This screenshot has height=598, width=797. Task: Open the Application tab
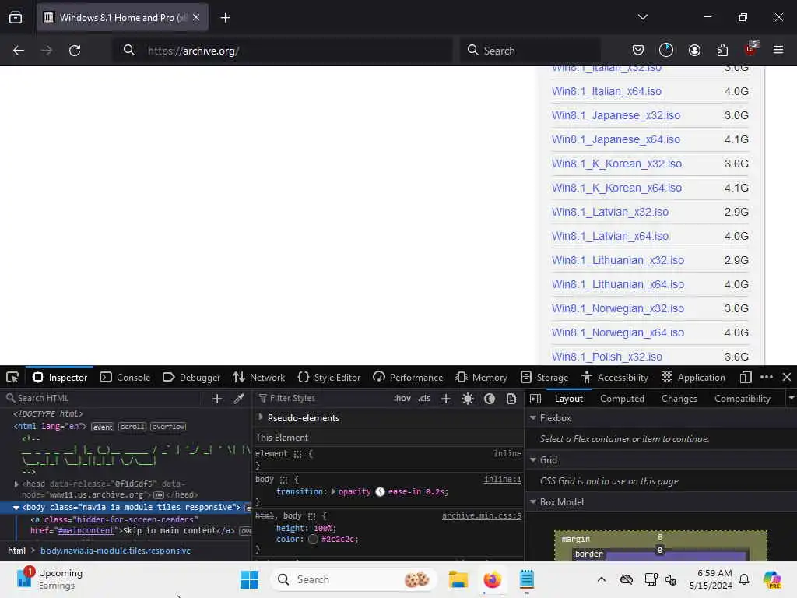pyautogui.click(x=693, y=378)
